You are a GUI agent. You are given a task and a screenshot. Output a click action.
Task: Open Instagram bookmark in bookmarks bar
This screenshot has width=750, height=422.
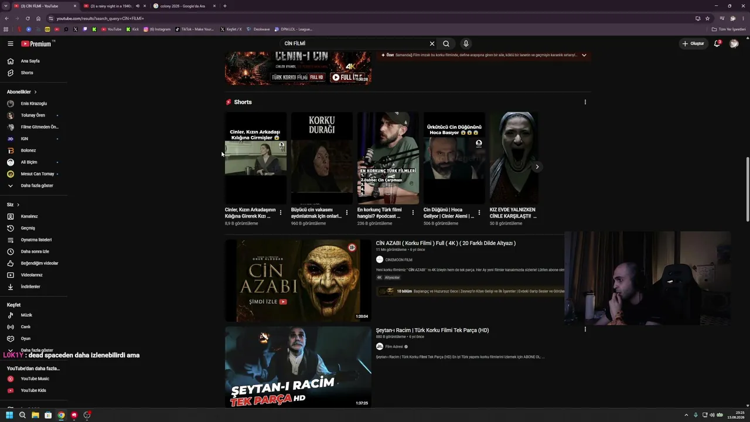pyautogui.click(x=156, y=29)
